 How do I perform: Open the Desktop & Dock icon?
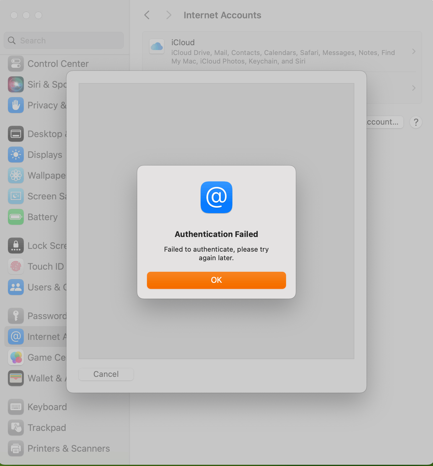pos(16,134)
